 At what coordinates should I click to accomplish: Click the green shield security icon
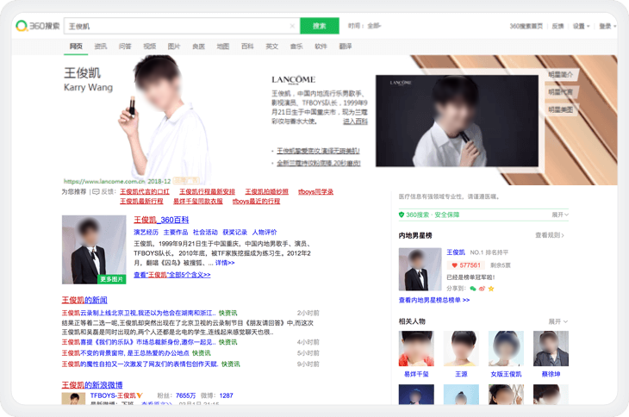pos(402,215)
